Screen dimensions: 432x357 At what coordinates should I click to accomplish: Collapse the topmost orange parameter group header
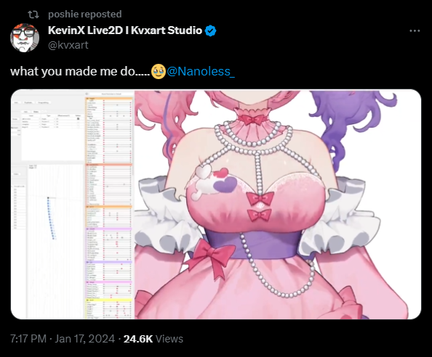(x=108, y=98)
